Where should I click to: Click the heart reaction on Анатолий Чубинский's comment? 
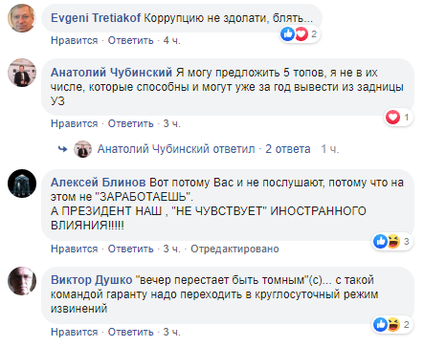[392, 118]
